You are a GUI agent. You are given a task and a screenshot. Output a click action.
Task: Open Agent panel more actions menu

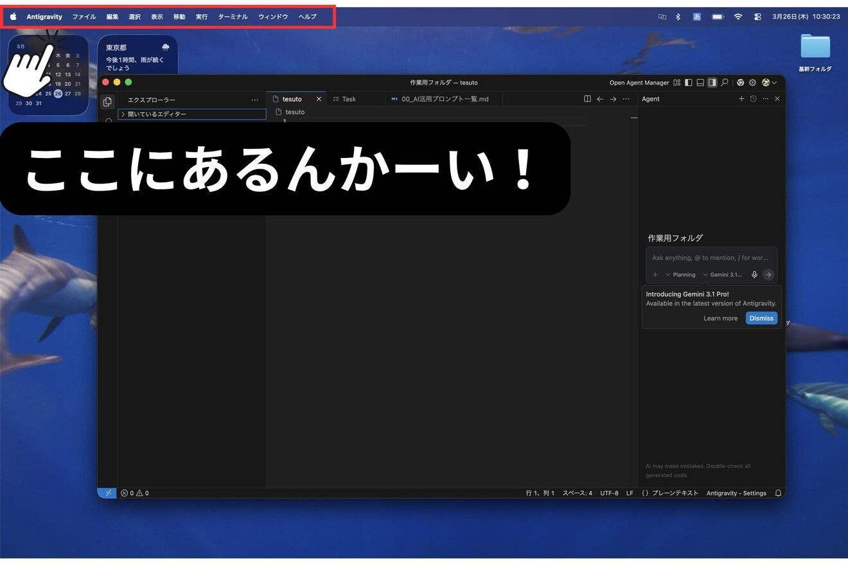tap(765, 99)
